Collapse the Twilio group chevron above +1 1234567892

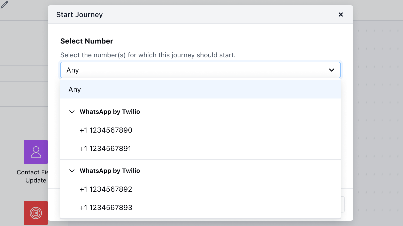pos(72,171)
